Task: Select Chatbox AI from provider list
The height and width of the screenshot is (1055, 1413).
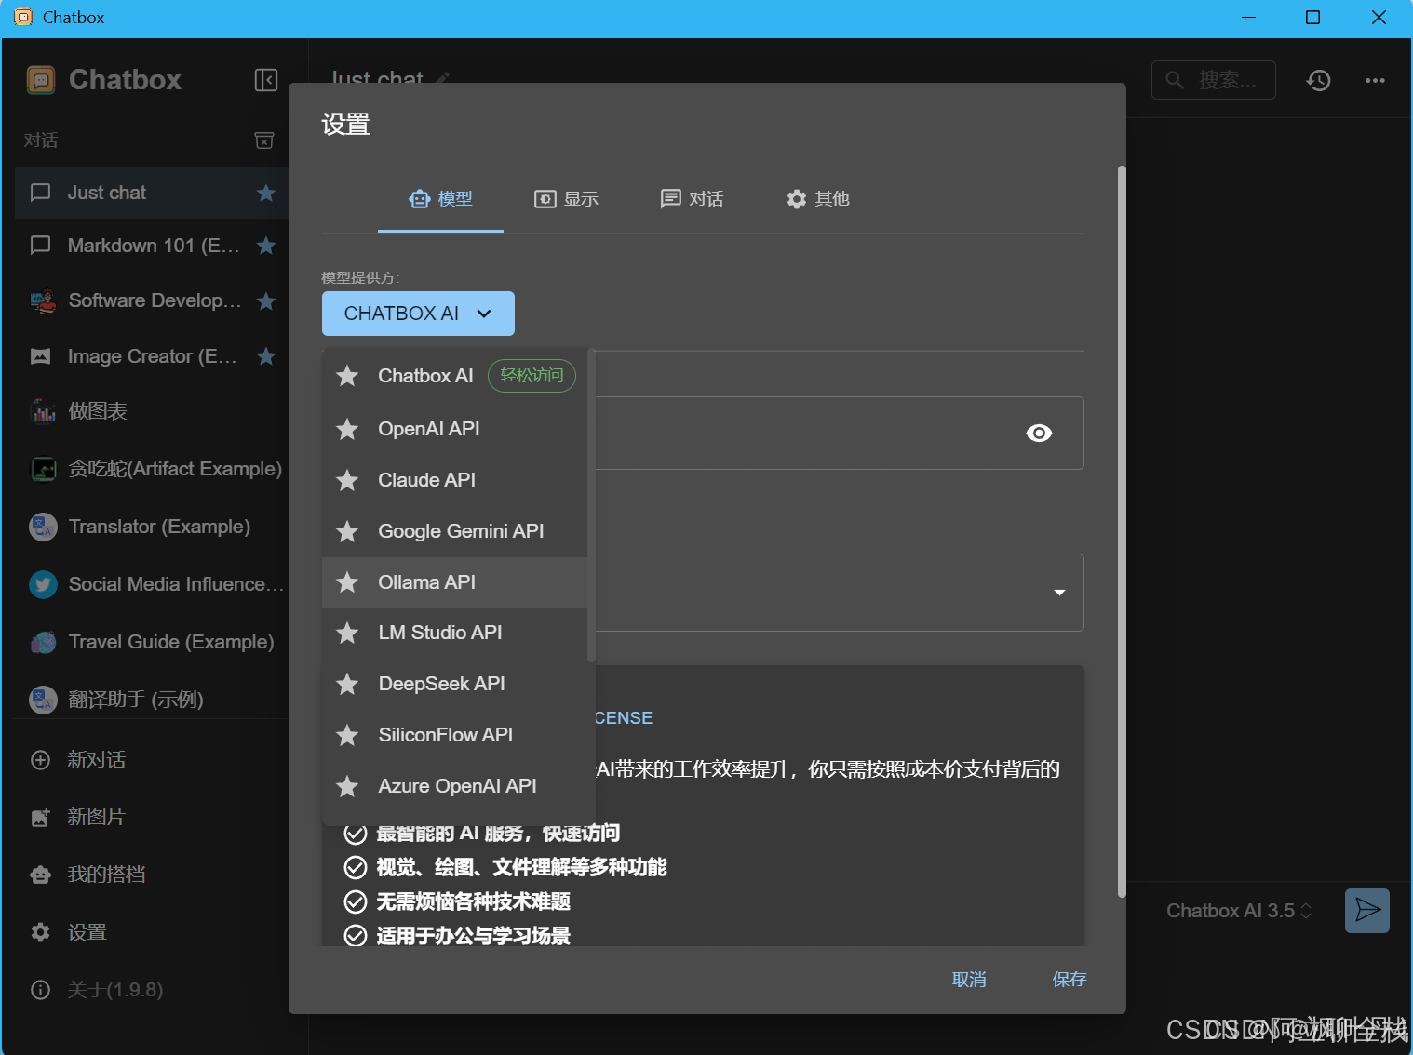Action: pos(454,376)
